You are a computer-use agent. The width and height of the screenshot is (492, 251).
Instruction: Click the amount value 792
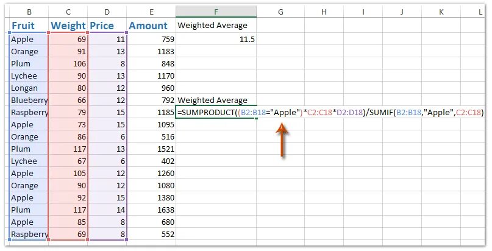tap(151, 101)
